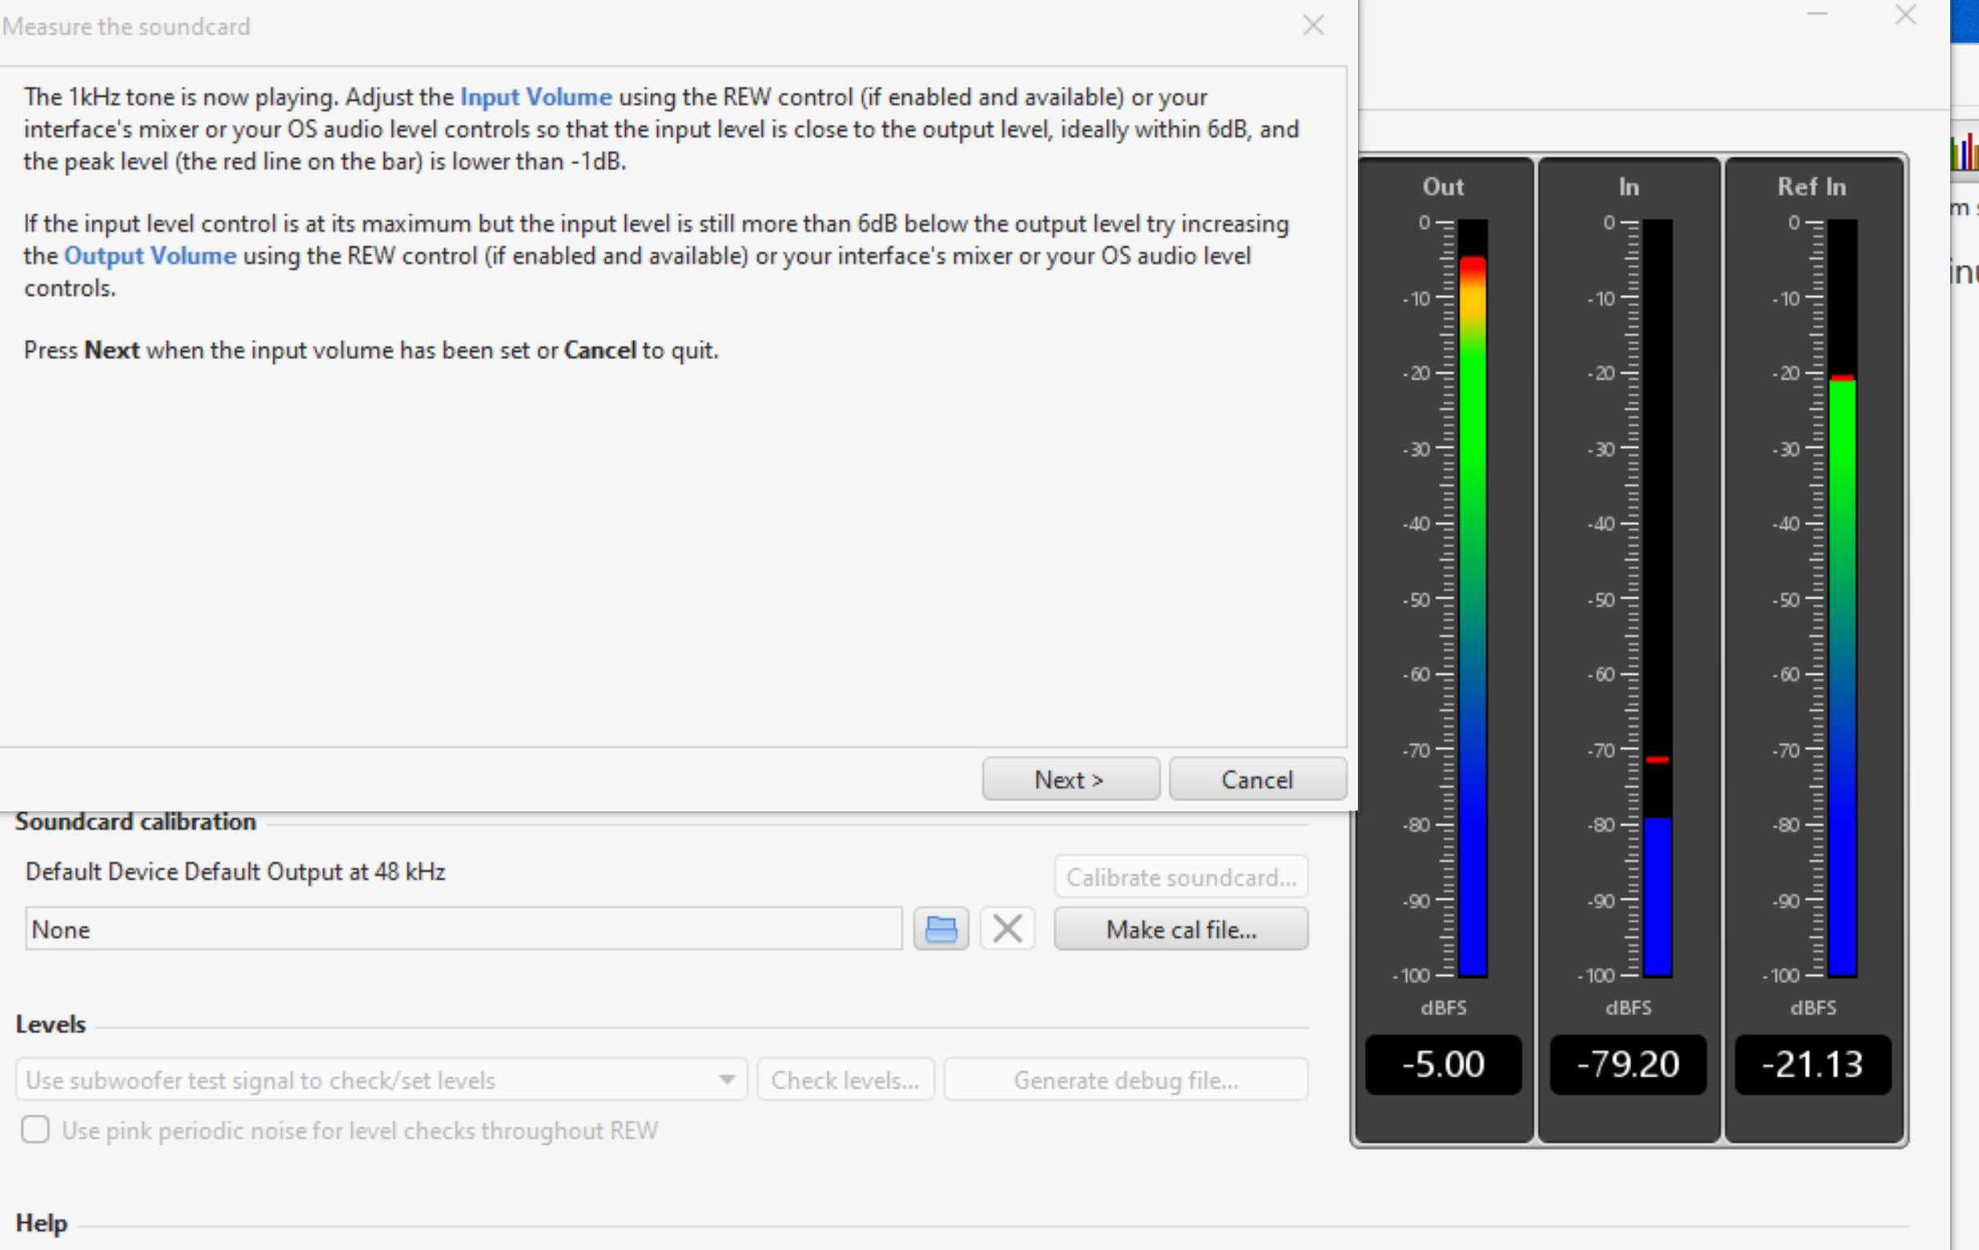Clear the cal file with X icon
Screen dimensions: 1979x1250
[1007, 929]
